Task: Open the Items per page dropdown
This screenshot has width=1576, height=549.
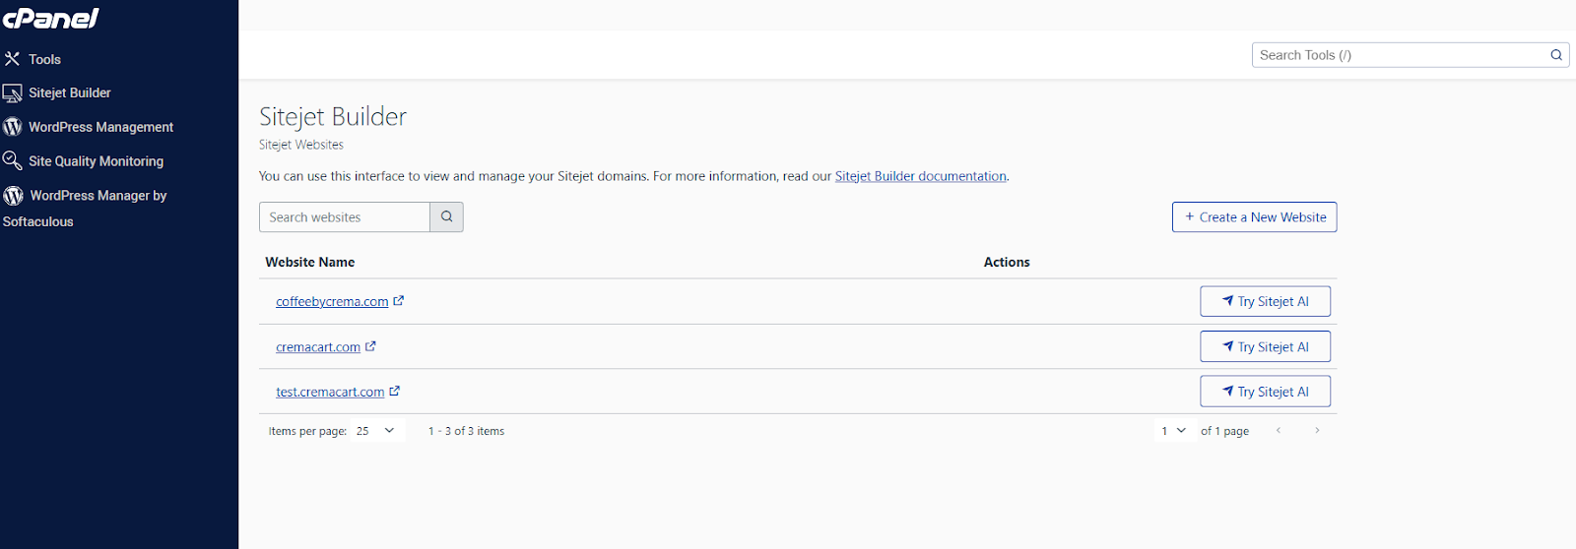Action: pyautogui.click(x=377, y=431)
